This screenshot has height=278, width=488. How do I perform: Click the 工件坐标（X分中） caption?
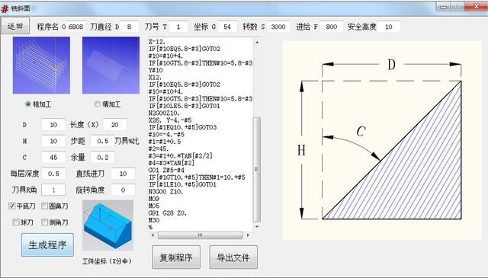point(108,261)
